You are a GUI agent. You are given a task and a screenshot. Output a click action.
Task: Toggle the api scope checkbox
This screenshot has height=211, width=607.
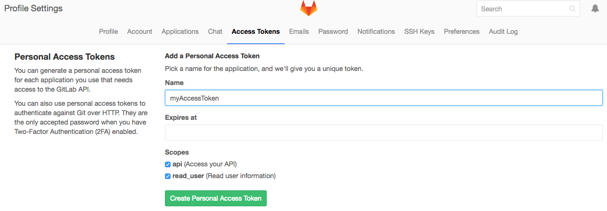pos(168,164)
